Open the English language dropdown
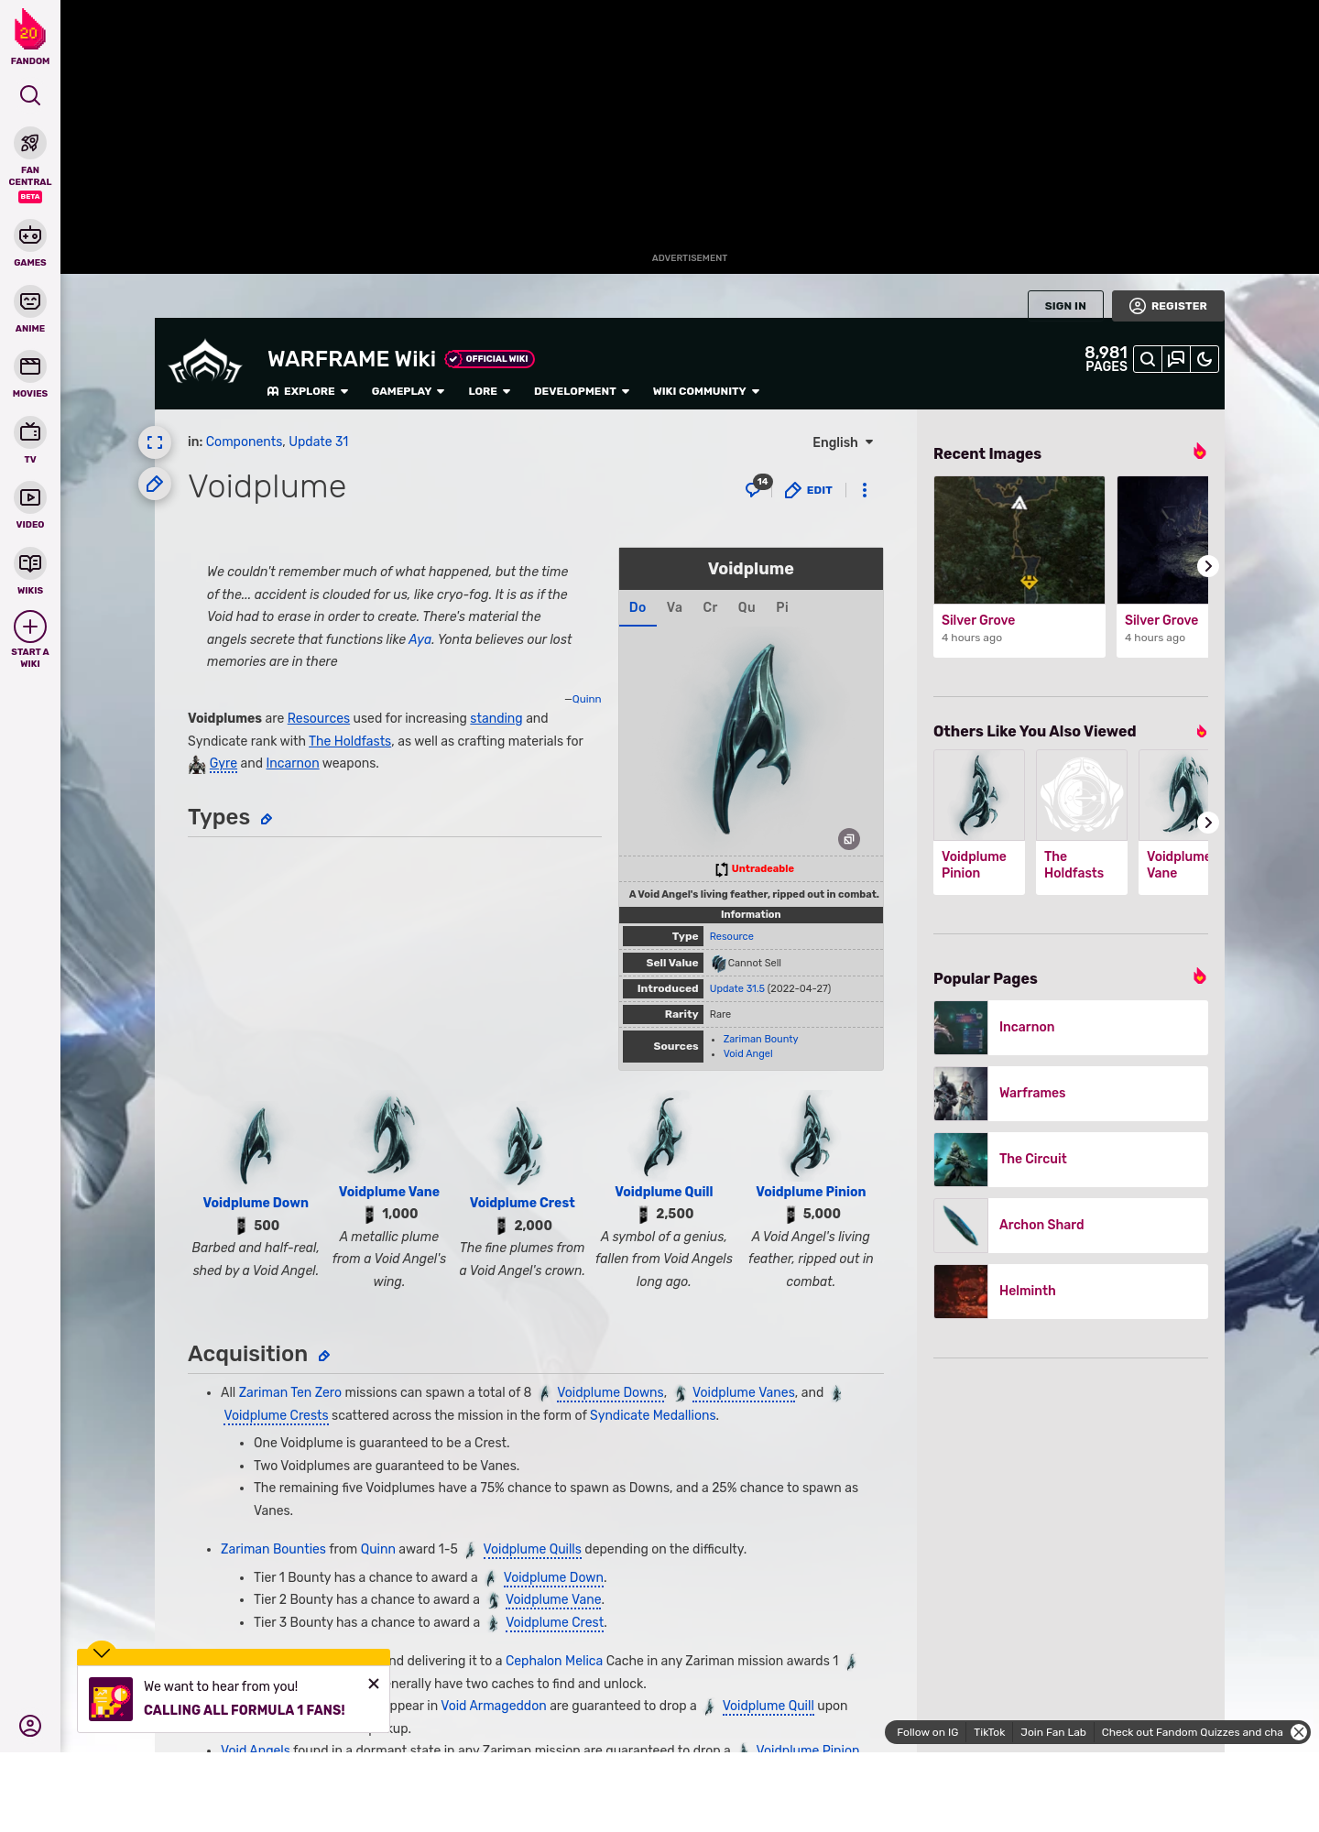1319x1832 pixels. click(843, 442)
